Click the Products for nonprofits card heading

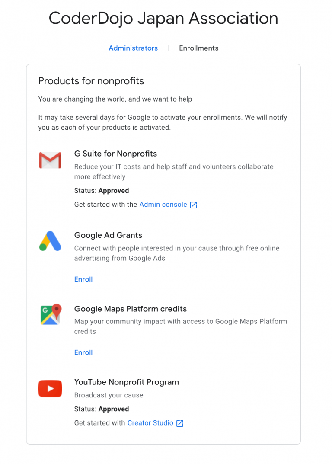pos(91,81)
